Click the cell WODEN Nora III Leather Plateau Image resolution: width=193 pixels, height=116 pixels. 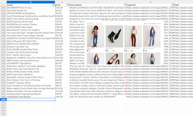click(31, 24)
